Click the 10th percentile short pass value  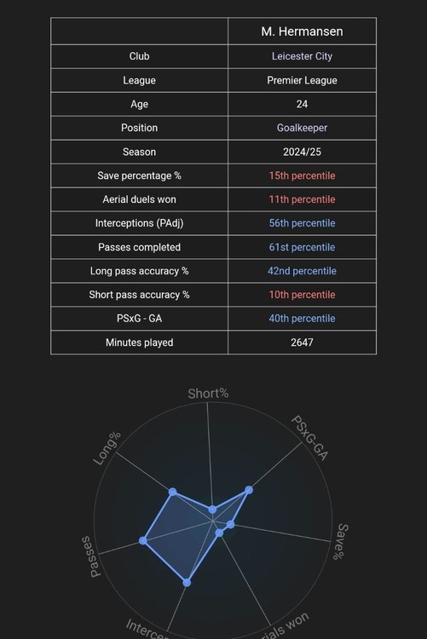point(302,294)
